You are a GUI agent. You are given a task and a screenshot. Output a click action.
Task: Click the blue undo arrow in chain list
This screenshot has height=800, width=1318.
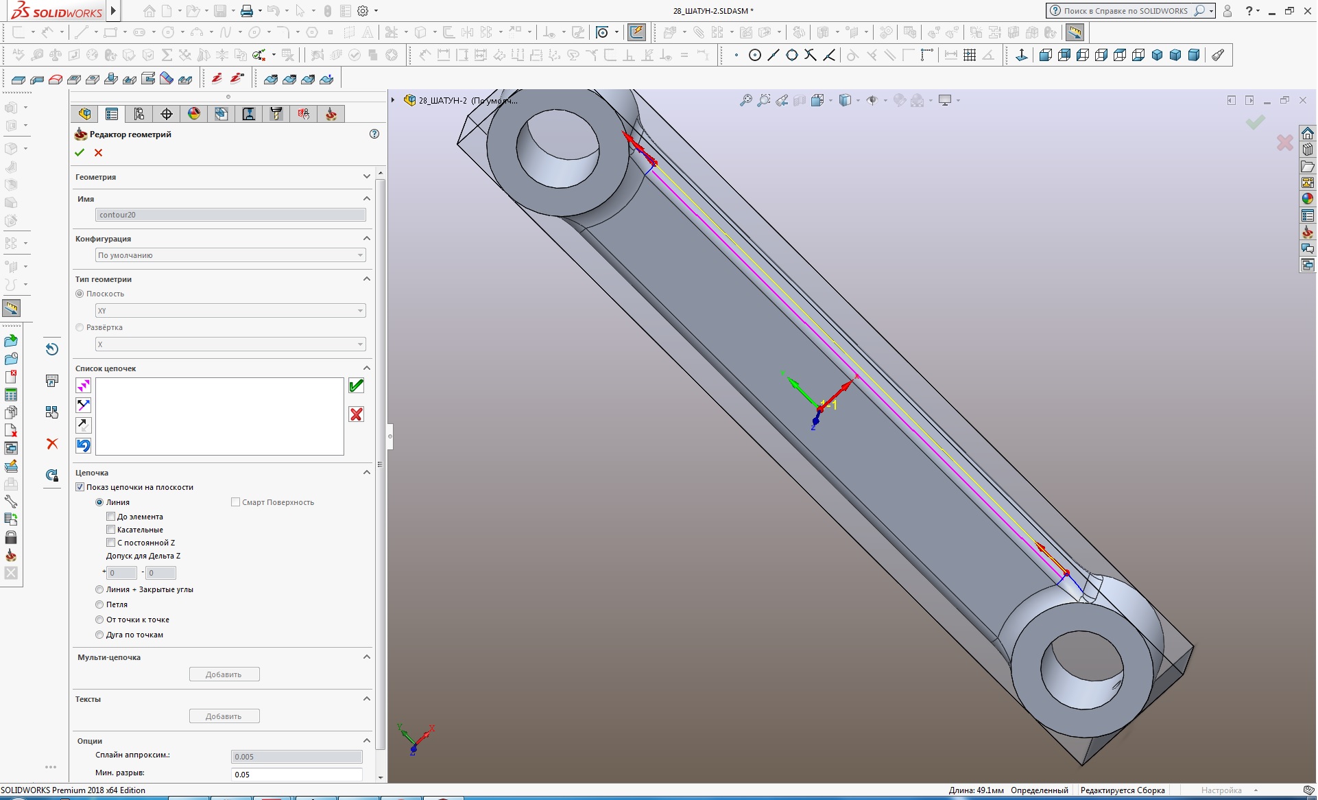pyautogui.click(x=84, y=445)
